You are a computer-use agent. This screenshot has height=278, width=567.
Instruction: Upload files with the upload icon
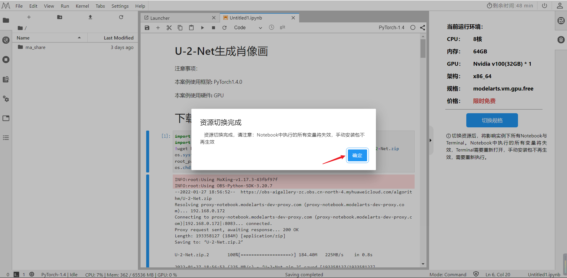[90, 17]
